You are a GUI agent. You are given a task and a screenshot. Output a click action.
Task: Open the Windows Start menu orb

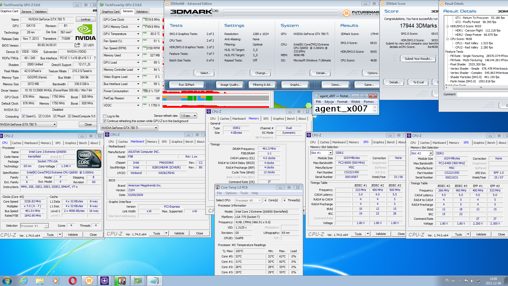pyautogui.click(x=7, y=281)
